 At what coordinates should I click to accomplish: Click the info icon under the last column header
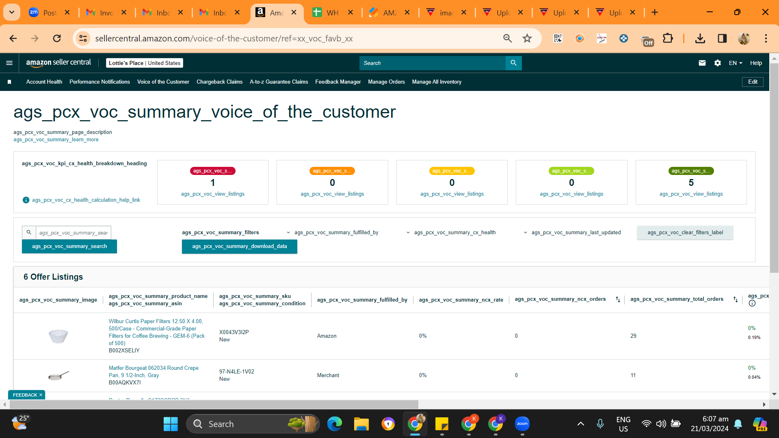tap(752, 304)
